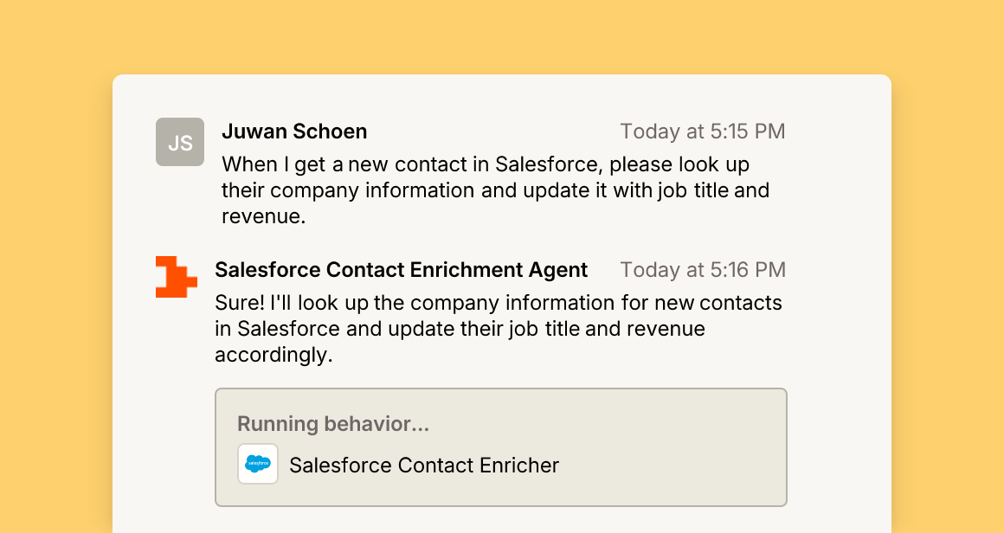The height and width of the screenshot is (533, 1004).
Task: Click the word "revenue." ending Juwan's message
Action: [264, 217]
